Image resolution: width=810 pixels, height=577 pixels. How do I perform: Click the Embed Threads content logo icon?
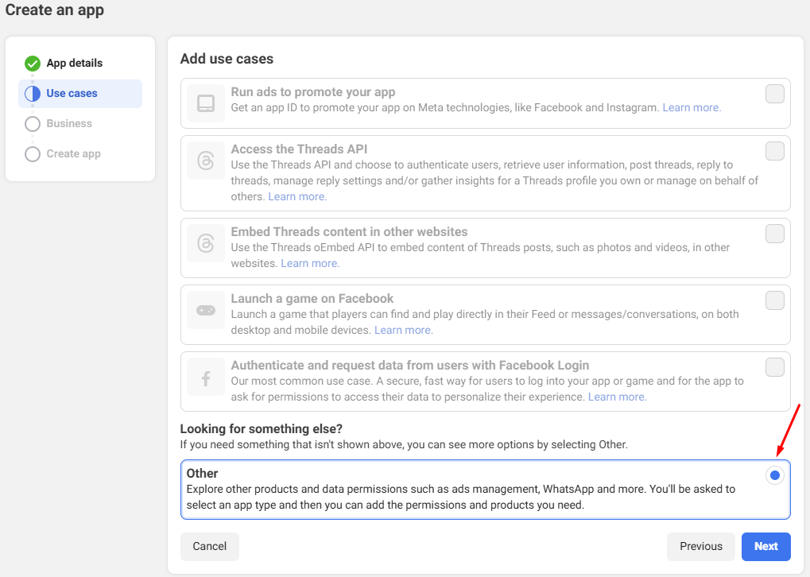[206, 243]
